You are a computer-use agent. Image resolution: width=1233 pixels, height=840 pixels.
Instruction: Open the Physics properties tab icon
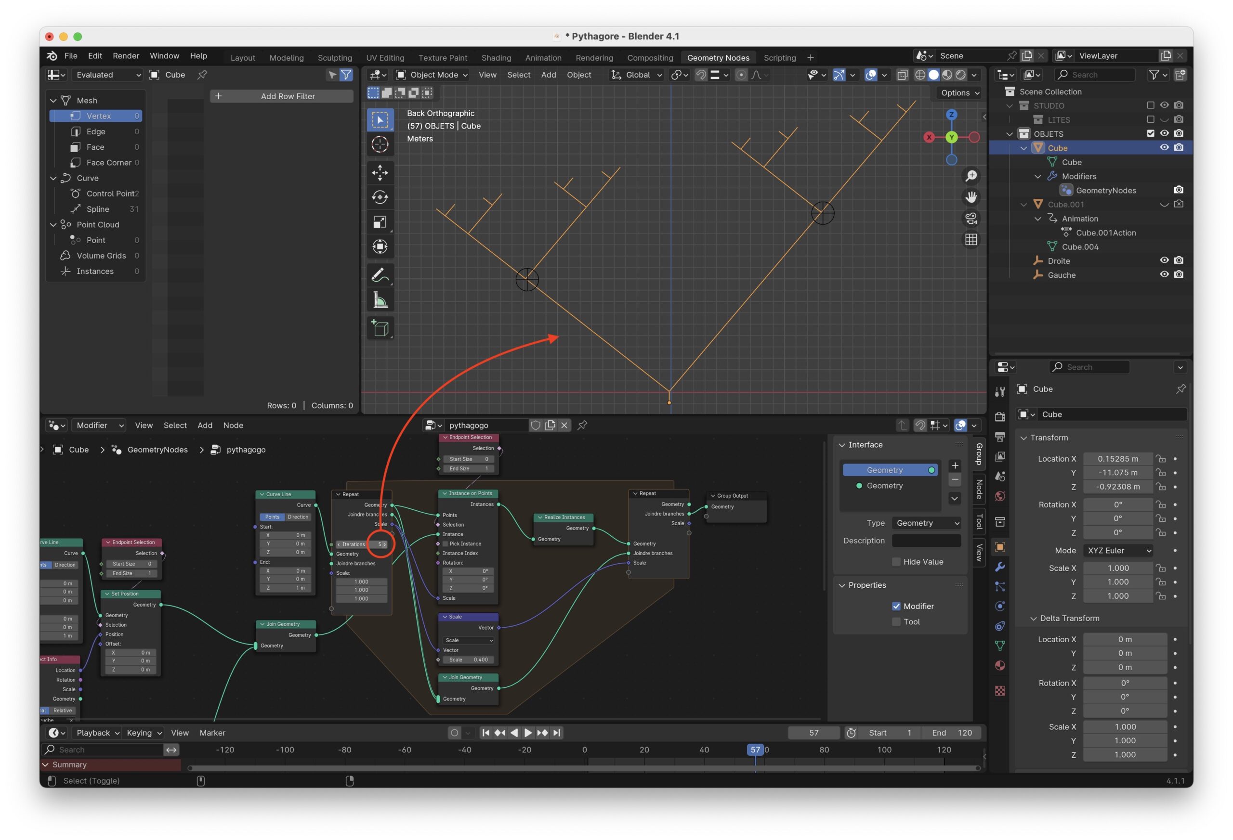click(1000, 607)
